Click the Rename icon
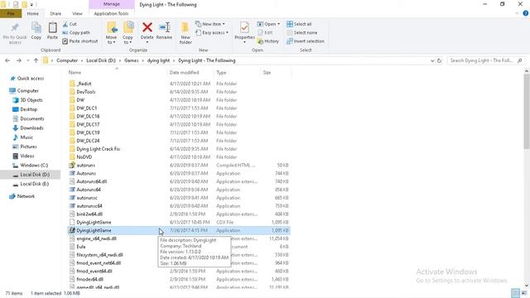The height and width of the screenshot is (298, 530). click(164, 27)
